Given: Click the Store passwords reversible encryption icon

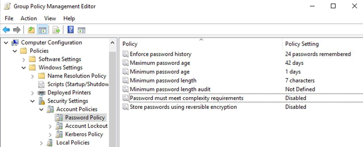Looking at the screenshot, I should [125, 107].
